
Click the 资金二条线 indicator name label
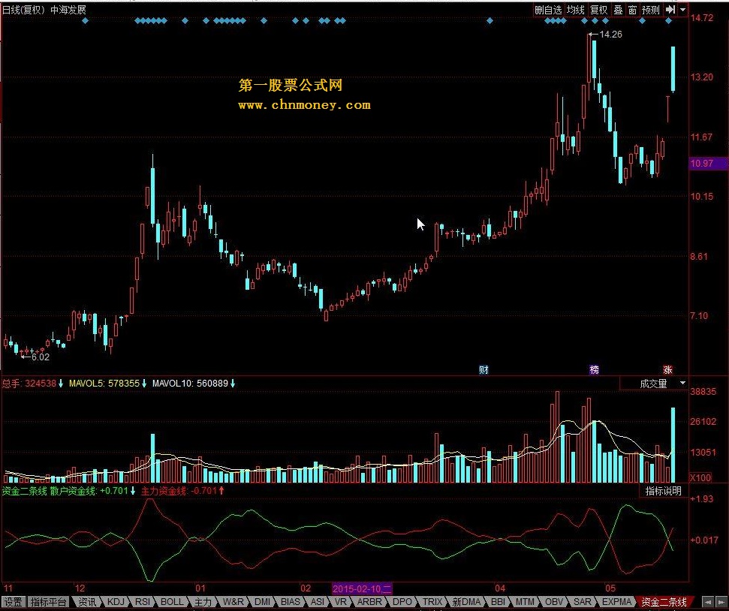click(25, 491)
